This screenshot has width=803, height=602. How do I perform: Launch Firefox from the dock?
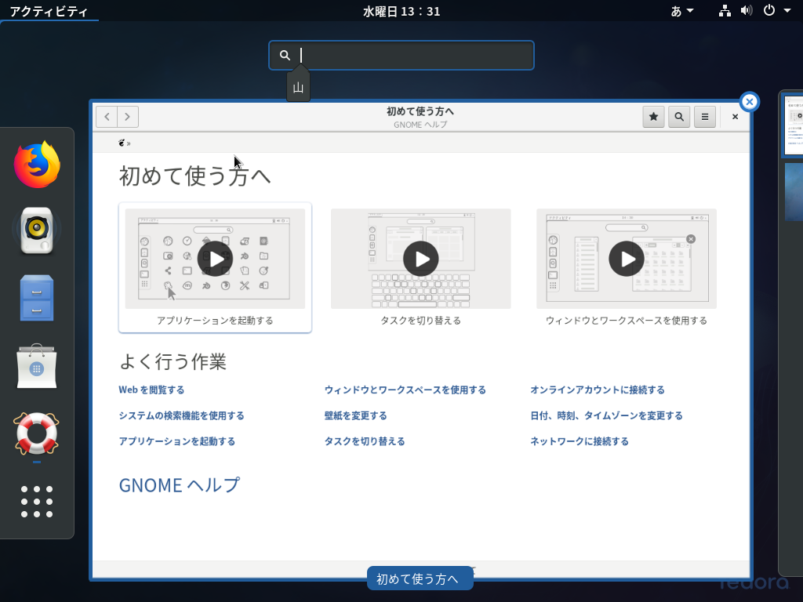[x=37, y=165]
